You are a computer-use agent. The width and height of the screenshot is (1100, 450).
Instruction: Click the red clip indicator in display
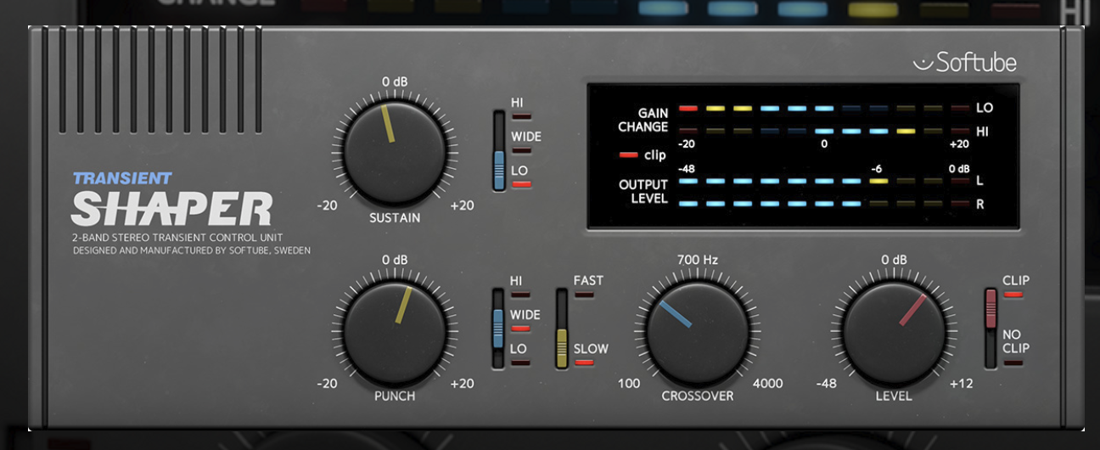coord(629,155)
